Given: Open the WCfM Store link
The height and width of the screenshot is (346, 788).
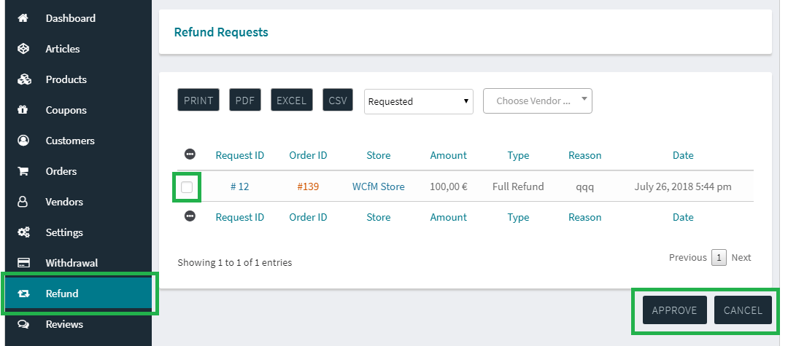Looking at the screenshot, I should coord(379,186).
